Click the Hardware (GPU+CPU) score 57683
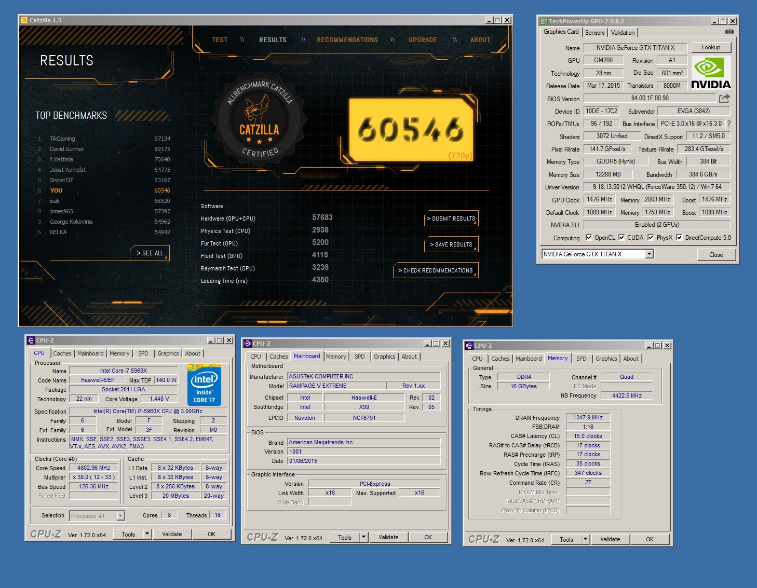 pos(322,217)
